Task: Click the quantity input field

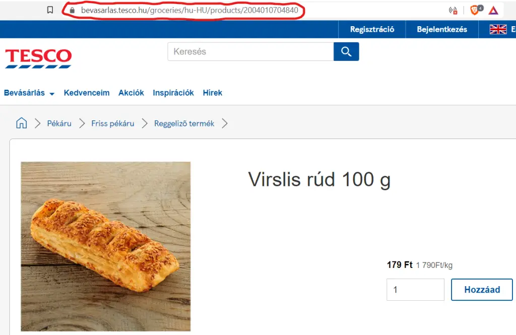Action: [x=415, y=290]
